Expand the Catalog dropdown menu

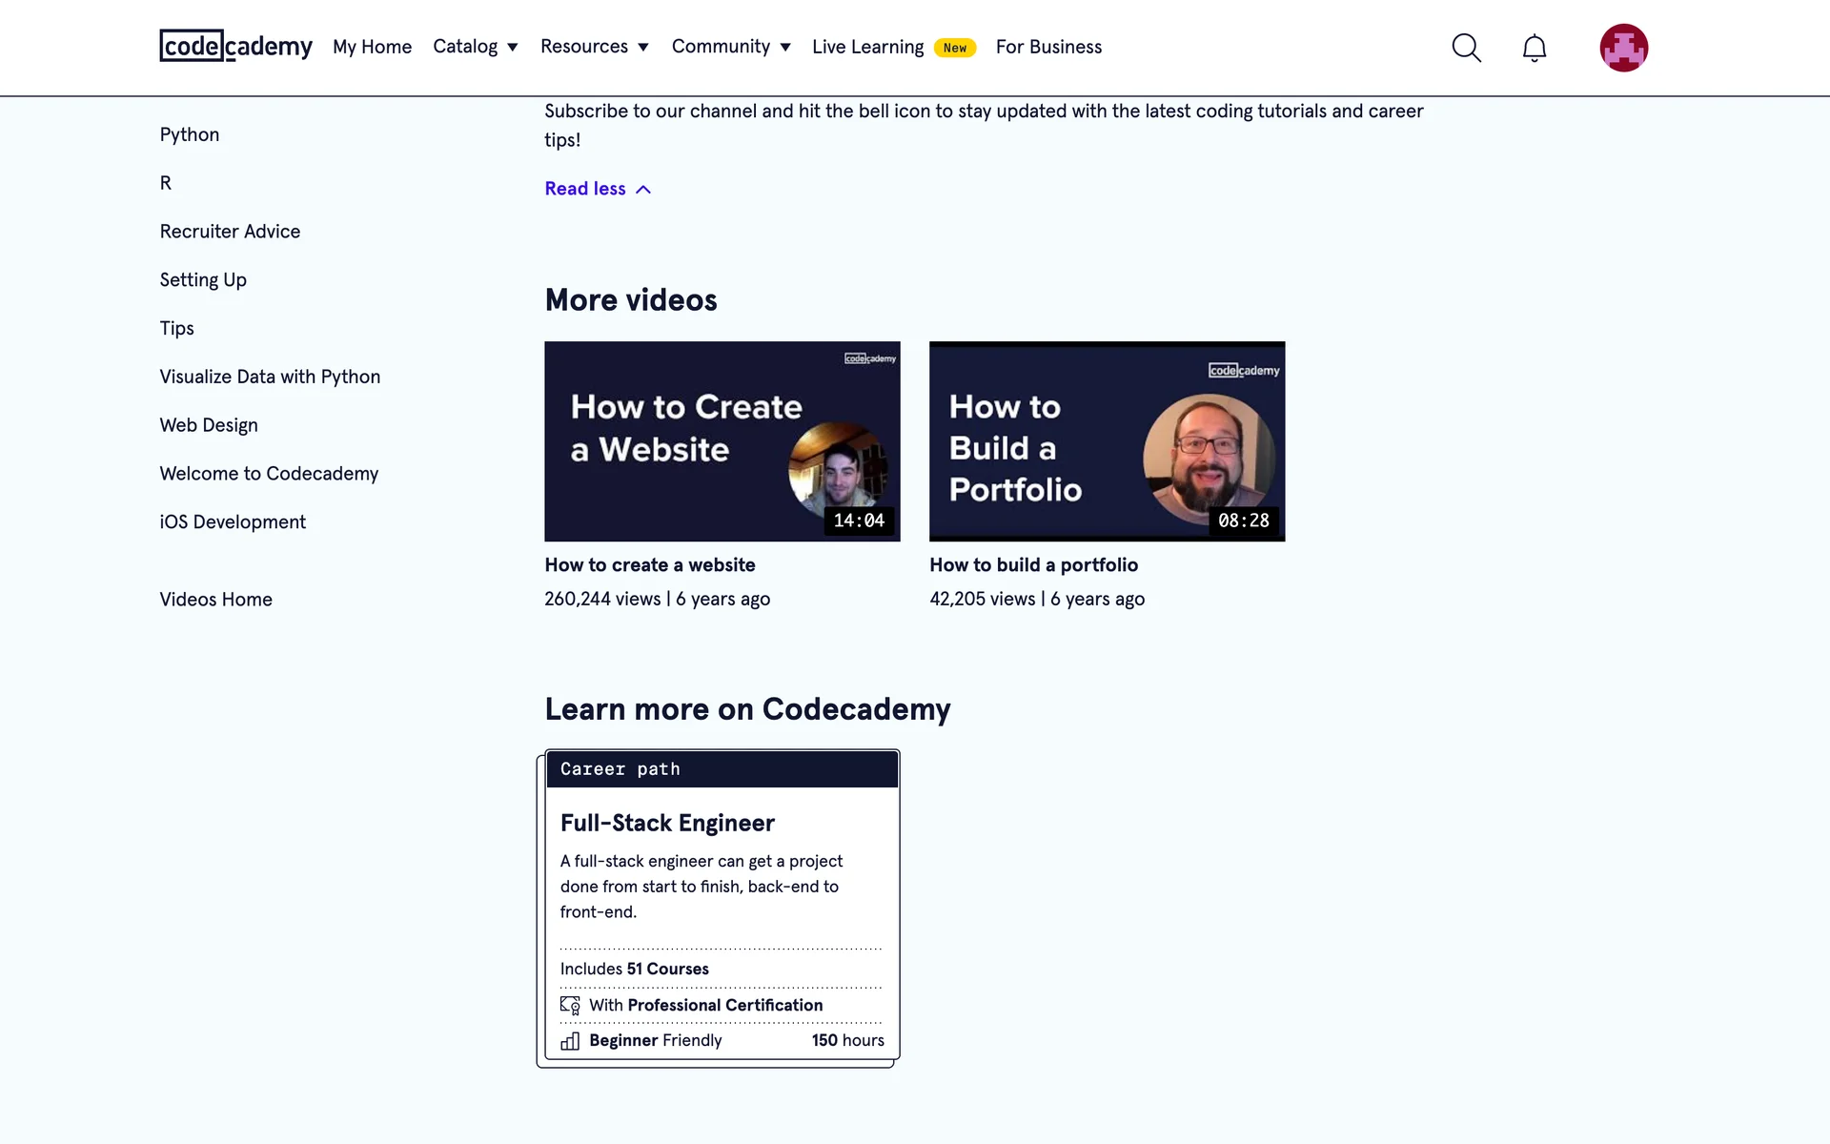point(475,47)
